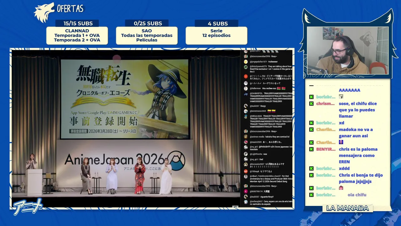Click the 'BENYIR...' username in LA MANADA chat

[x=326, y=149]
